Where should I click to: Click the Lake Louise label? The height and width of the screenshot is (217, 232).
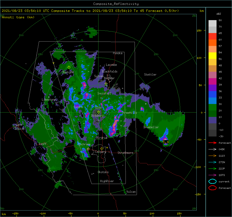coord(20,127)
